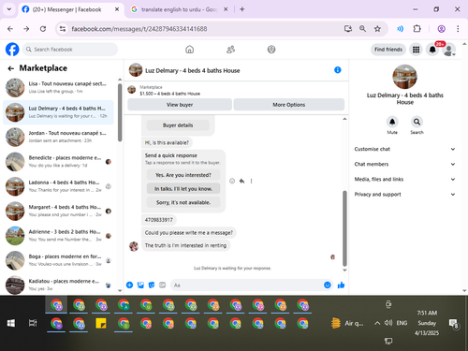This screenshot has width=468, height=351.
Task: Open conversation information blue icon
Action: pyautogui.click(x=338, y=70)
